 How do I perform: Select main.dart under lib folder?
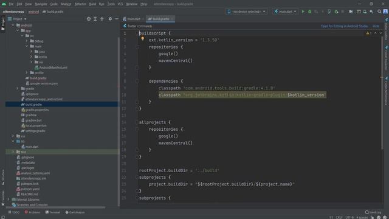click(x=30, y=147)
